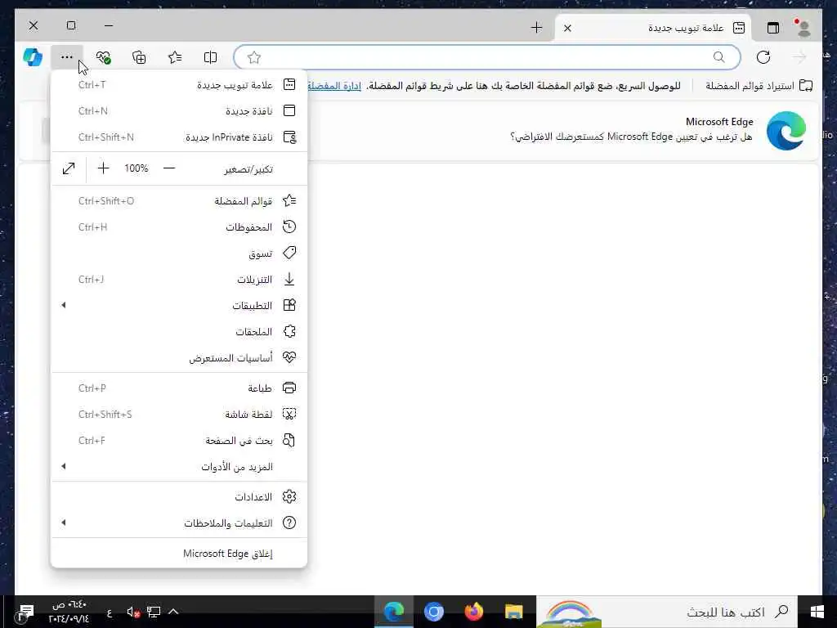Open the network icon in system tray
Viewport: 837px width, 628px height.
click(154, 612)
